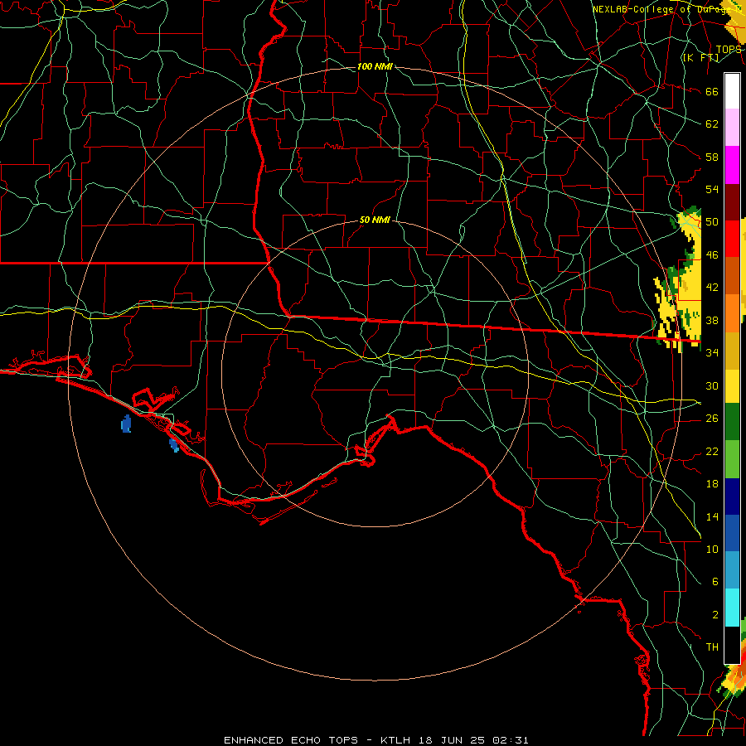This screenshot has width=746, height=746.
Task: Click legend value '46'
Action: pyautogui.click(x=712, y=255)
